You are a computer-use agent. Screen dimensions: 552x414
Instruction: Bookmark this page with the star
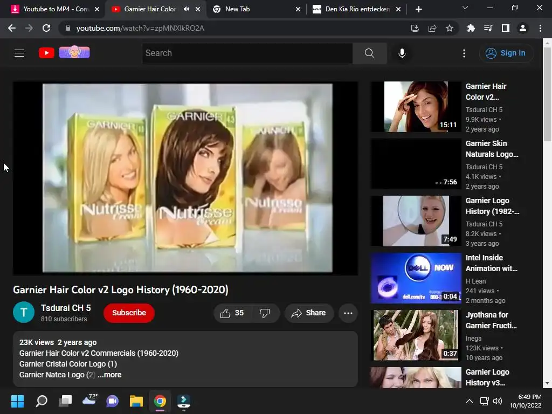pos(450,28)
